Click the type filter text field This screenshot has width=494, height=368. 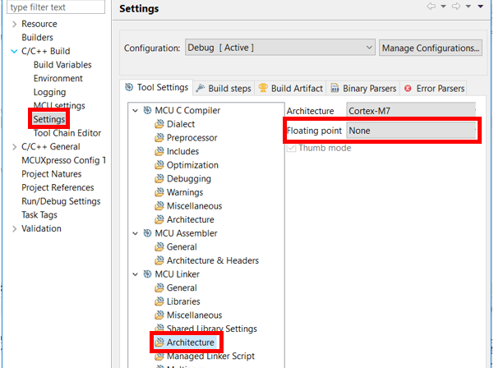(56, 7)
